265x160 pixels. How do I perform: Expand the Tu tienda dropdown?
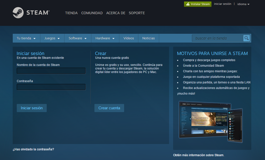(x=26, y=38)
